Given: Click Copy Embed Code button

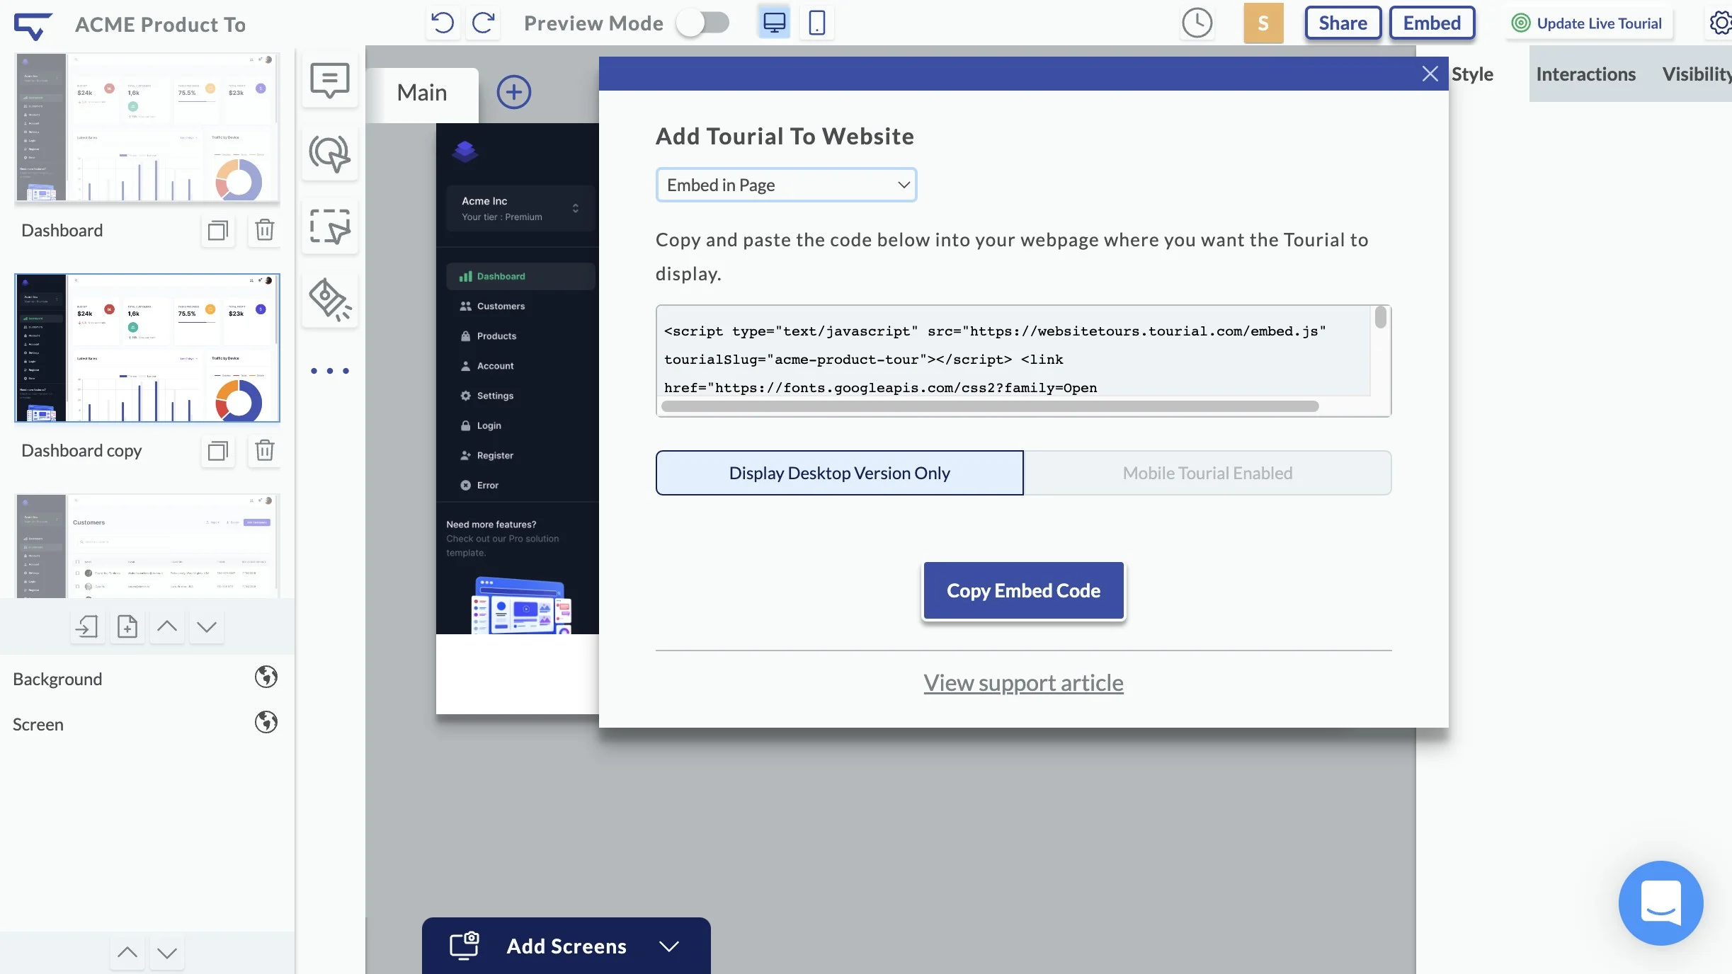Looking at the screenshot, I should [1023, 590].
